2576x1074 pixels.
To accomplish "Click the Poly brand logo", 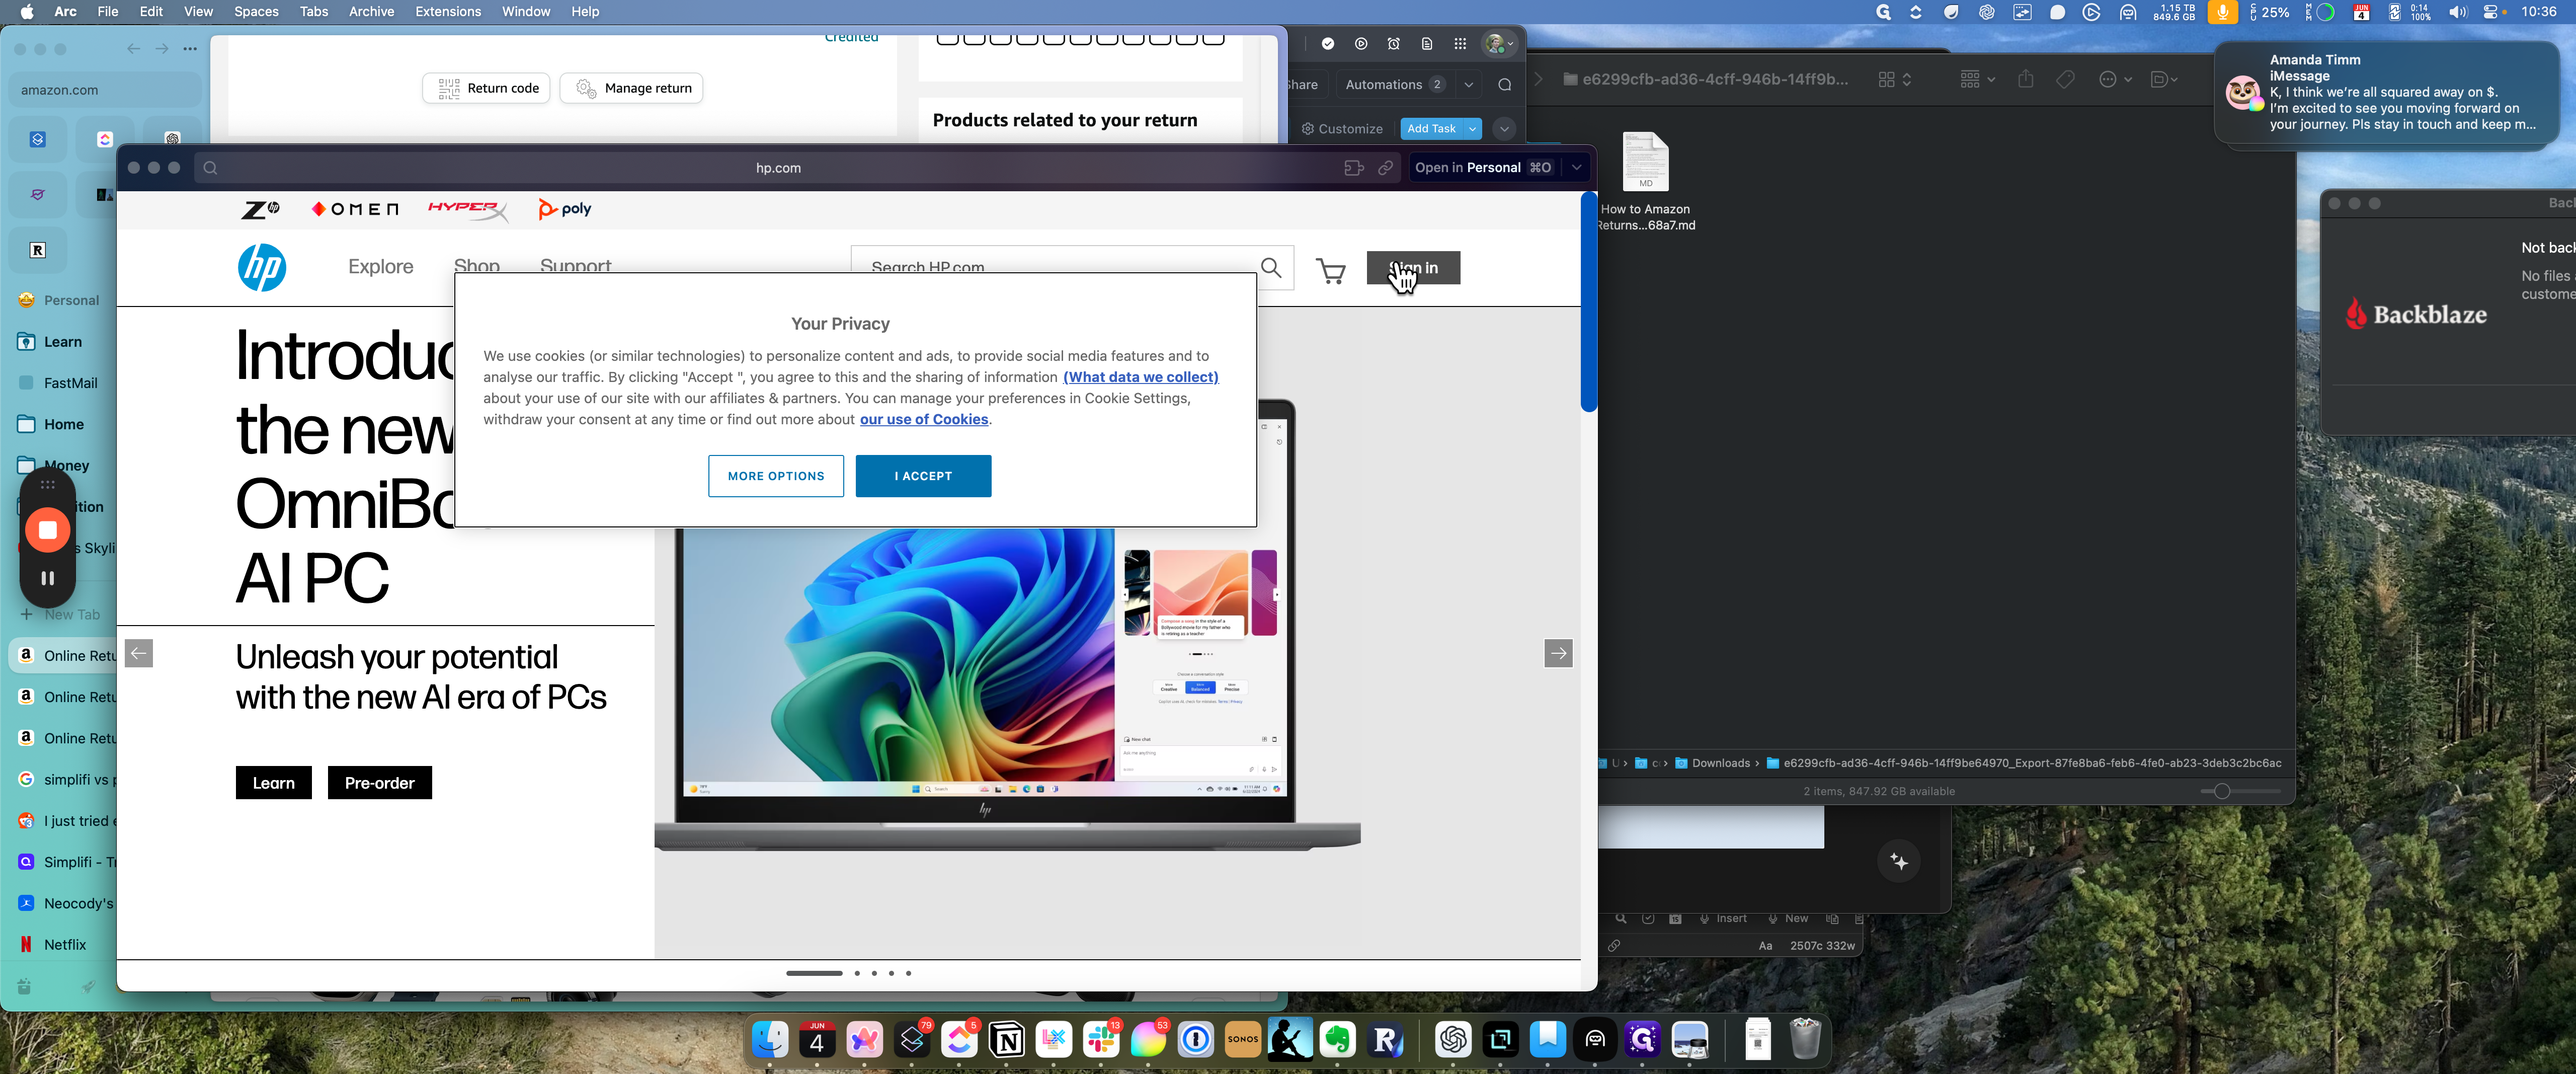I will pyautogui.click(x=565, y=209).
